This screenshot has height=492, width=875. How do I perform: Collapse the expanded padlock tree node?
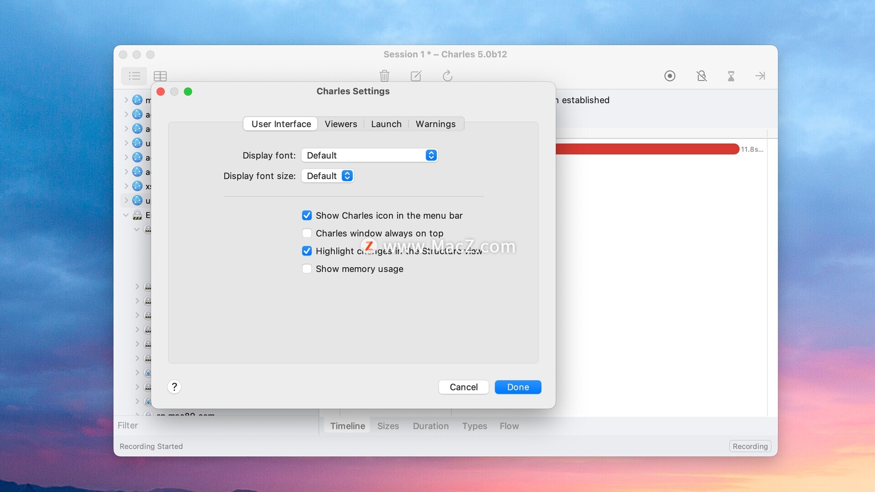coord(126,215)
